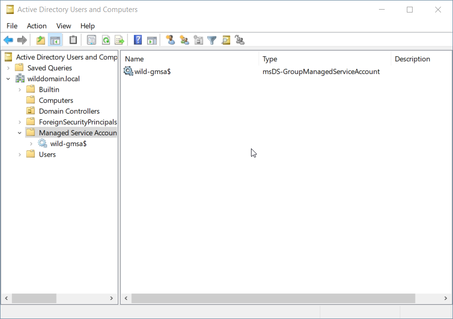Click Add to group toolbar icon
The image size is (453, 319).
[240, 40]
